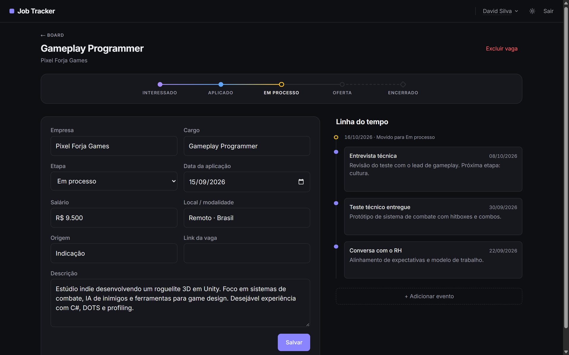The height and width of the screenshot is (355, 569).
Task: Open the Teste técnico entregue timeline card
Action: [433, 217]
